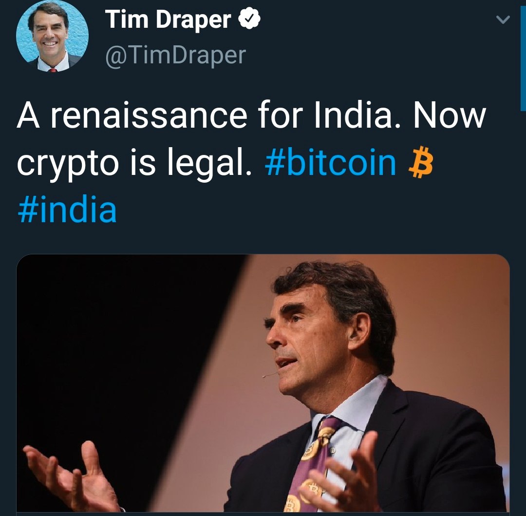This screenshot has width=526, height=516.
Task: Open the Tim Draper display name
Action: 168,19
